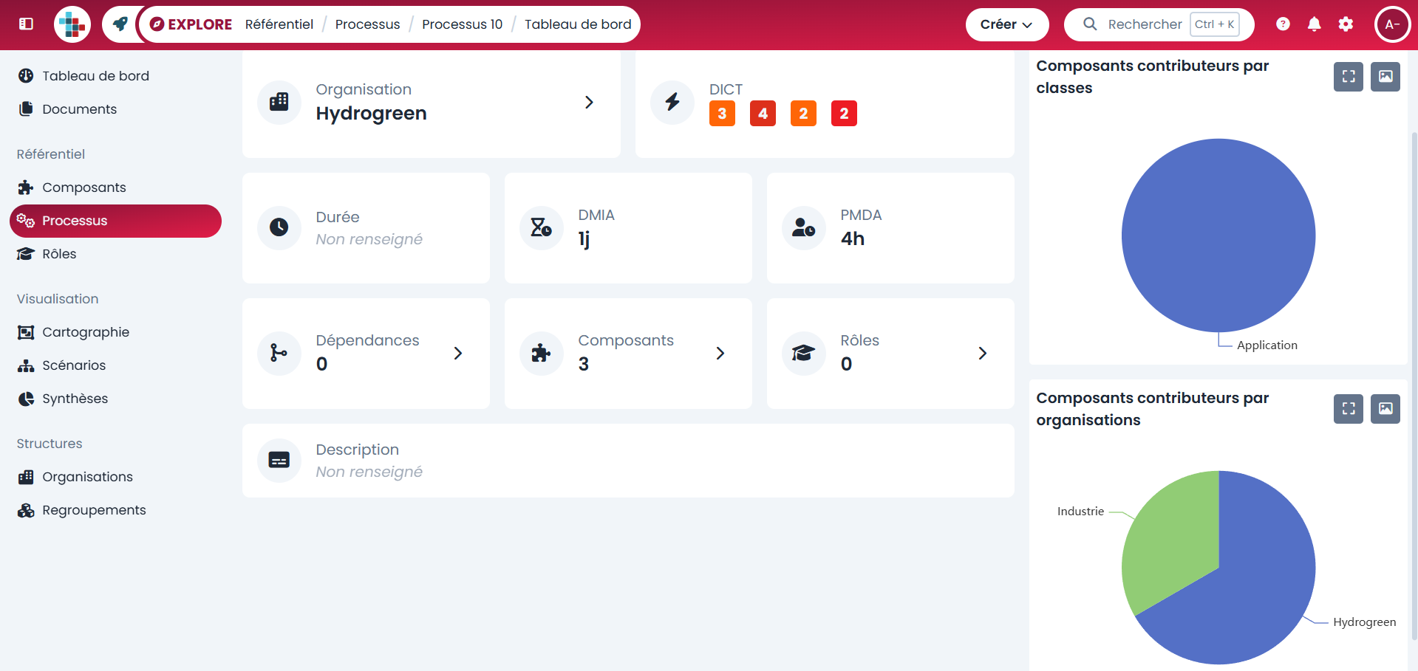Viewport: 1418px width, 671px height.
Task: Open the help question mark icon
Action: click(x=1283, y=24)
